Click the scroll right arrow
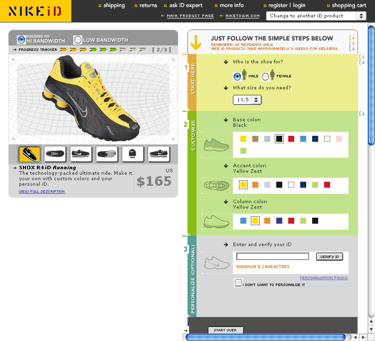This screenshot has height=341, width=375. (x=364, y=338)
